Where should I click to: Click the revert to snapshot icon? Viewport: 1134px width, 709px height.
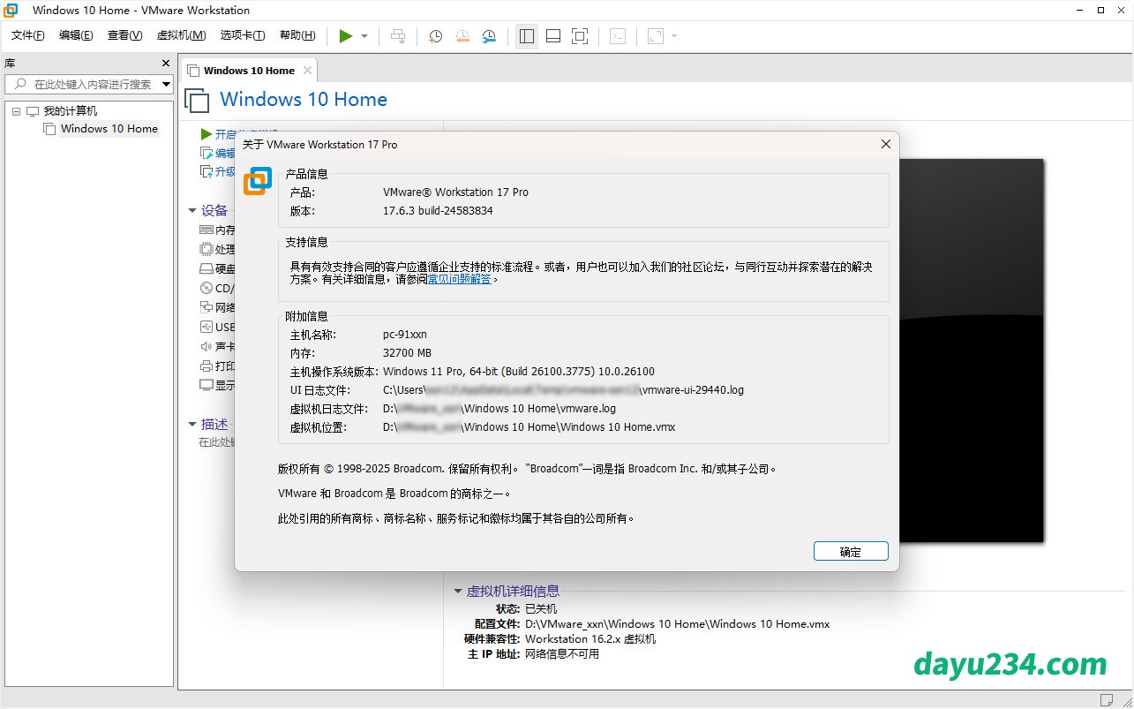point(462,36)
